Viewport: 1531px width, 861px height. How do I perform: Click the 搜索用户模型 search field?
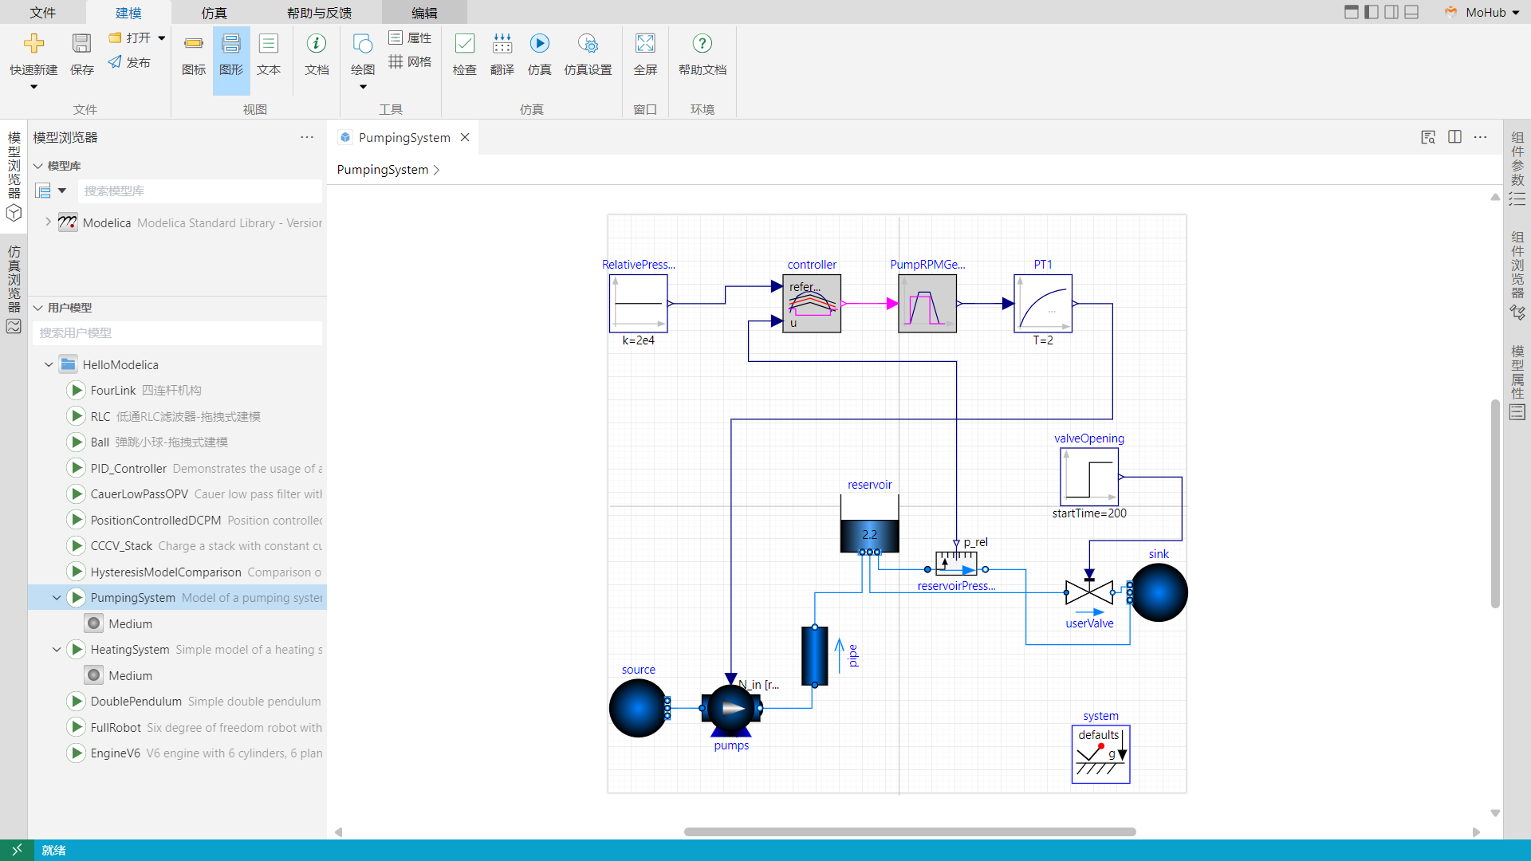177,332
